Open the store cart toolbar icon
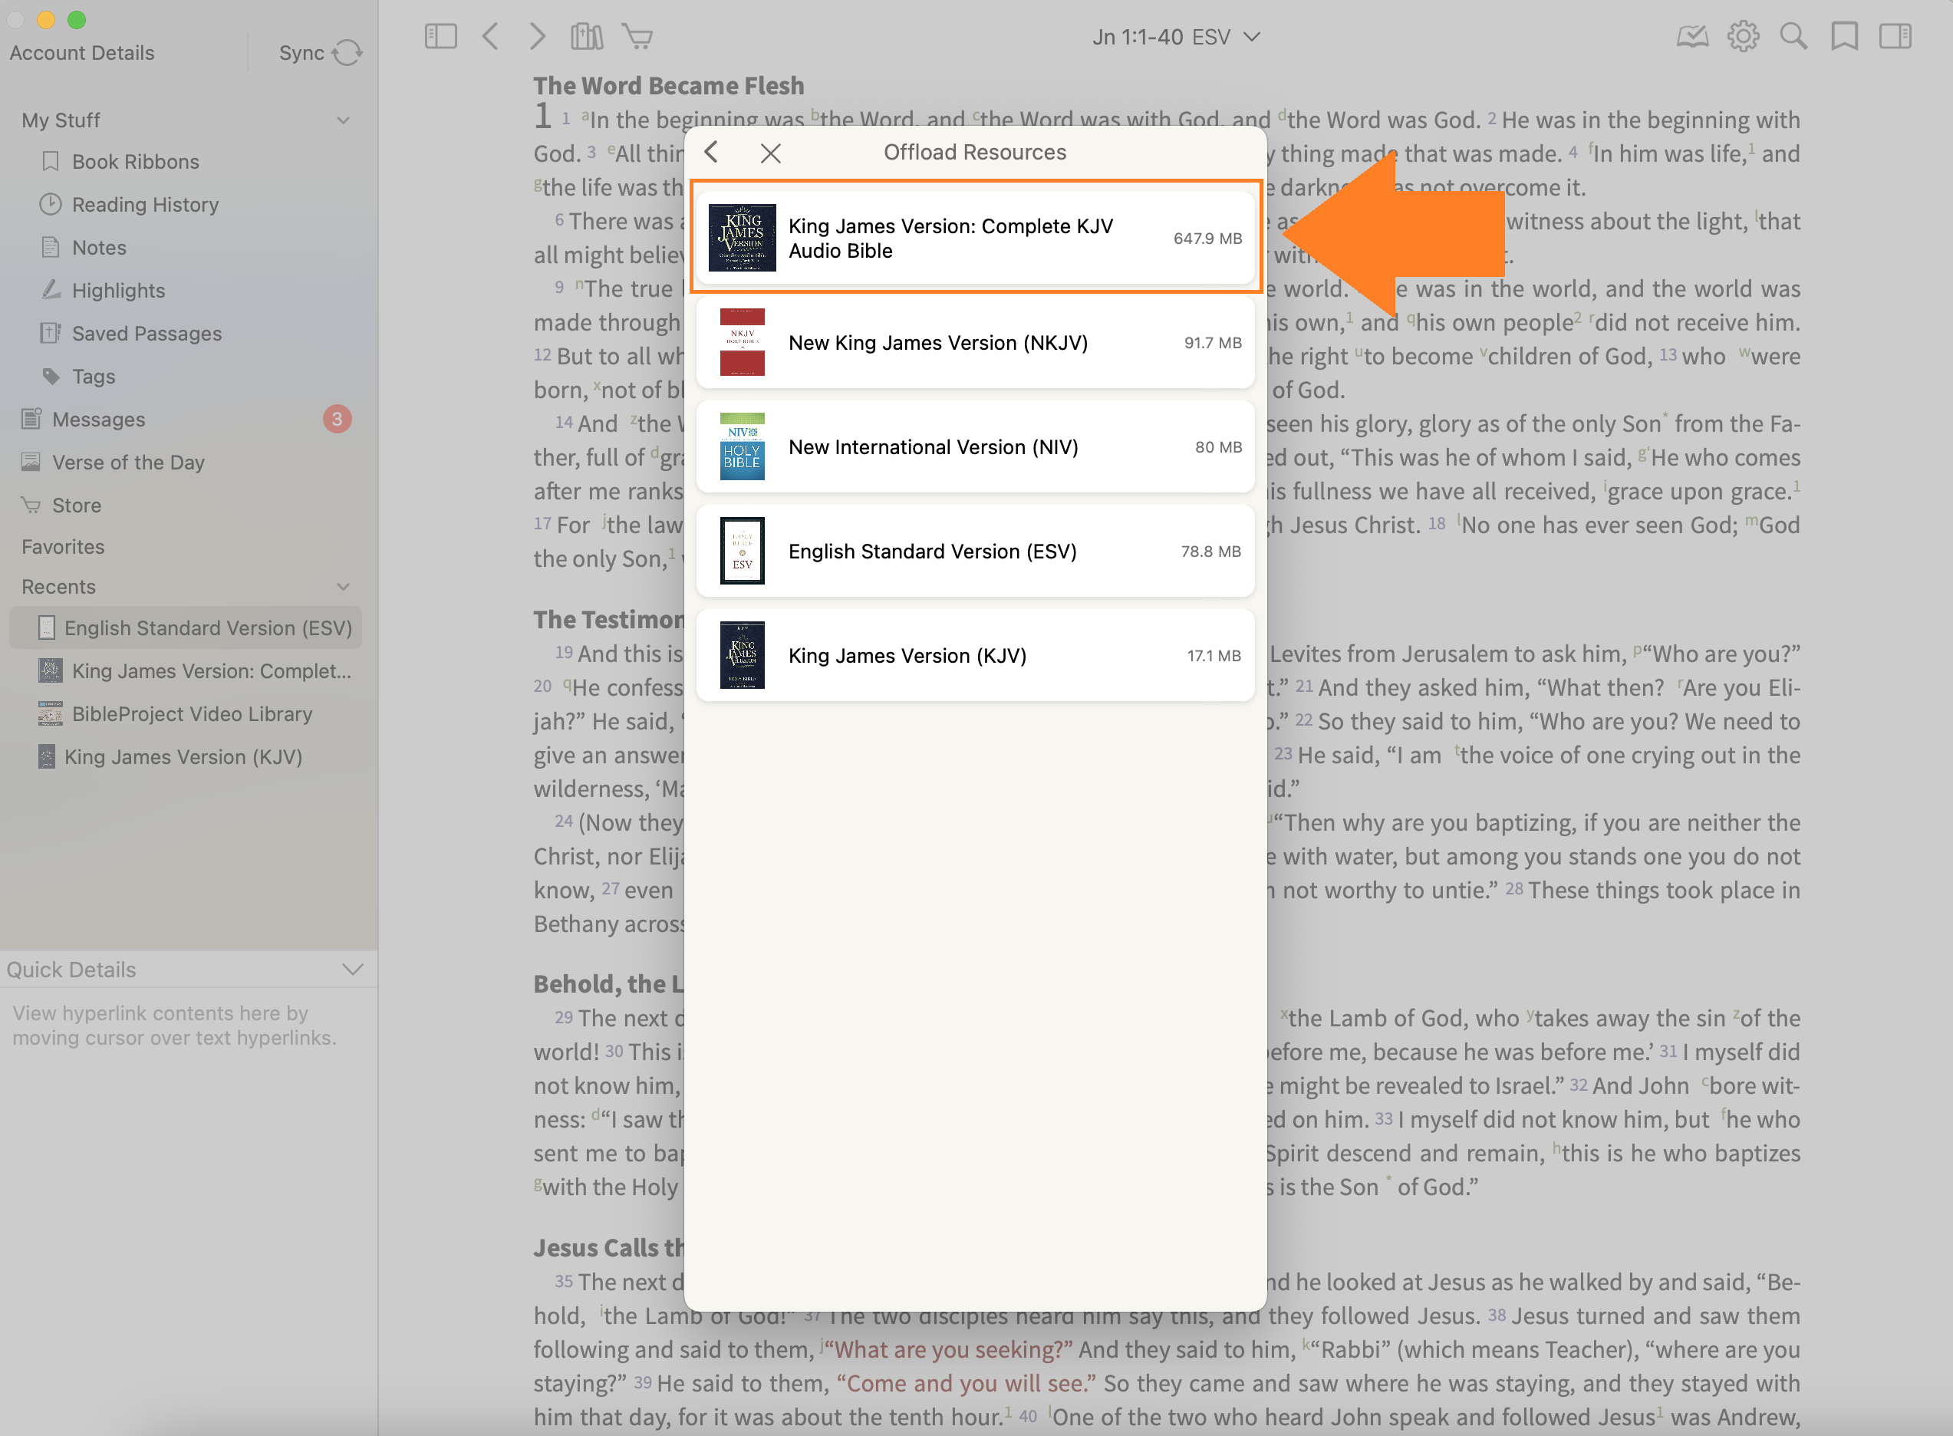 (x=638, y=37)
